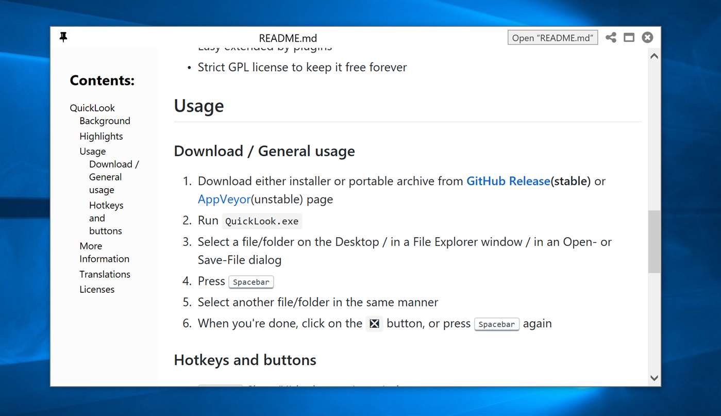Select Highlights in the Contents sidebar
The image size is (721, 416).
tap(101, 136)
